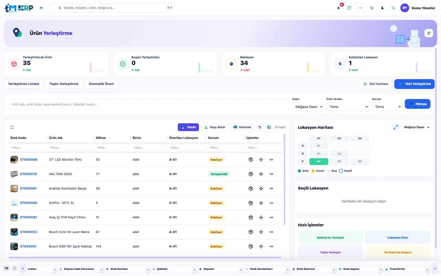Click the package place icon for STK00053
441x276 pixels.
click(x=251, y=232)
